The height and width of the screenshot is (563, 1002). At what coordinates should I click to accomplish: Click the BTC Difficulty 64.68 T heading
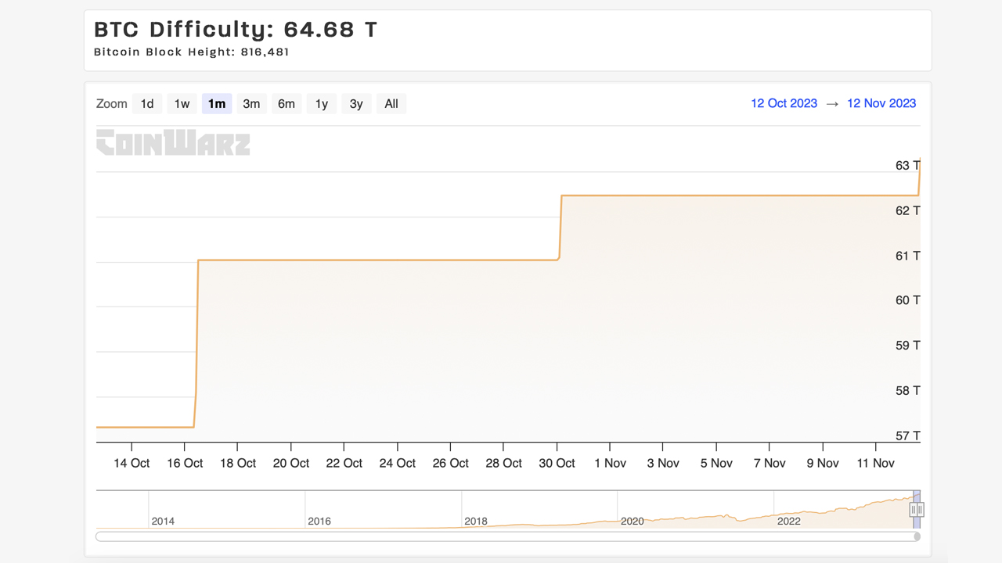[236, 30]
